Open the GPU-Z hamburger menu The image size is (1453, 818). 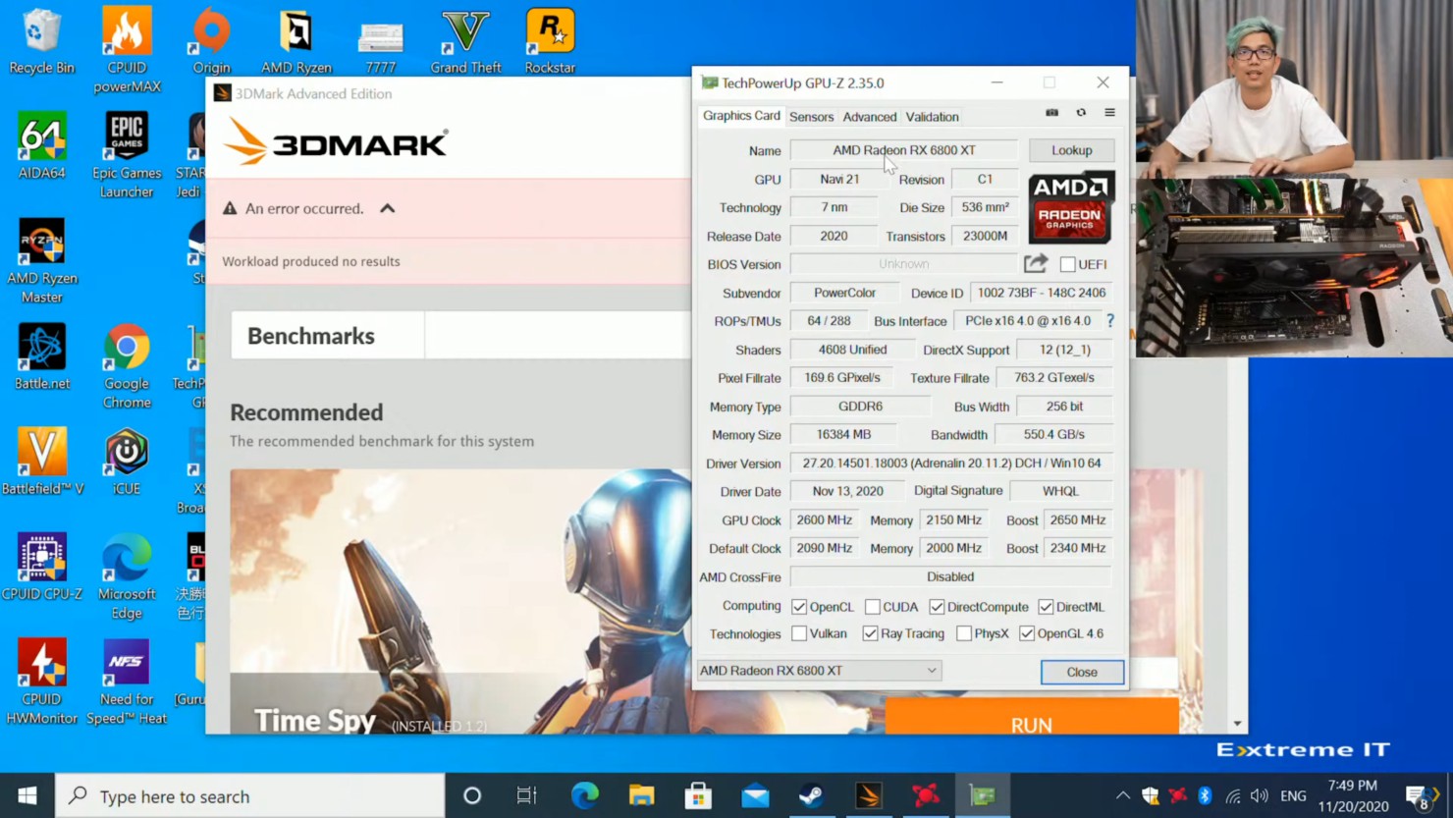coord(1110,113)
